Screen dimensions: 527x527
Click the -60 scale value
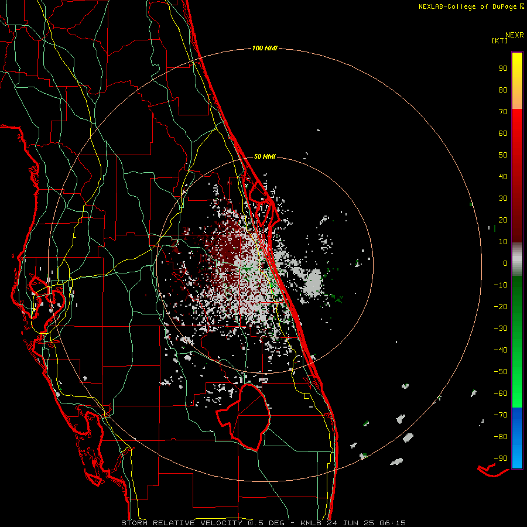(x=501, y=393)
